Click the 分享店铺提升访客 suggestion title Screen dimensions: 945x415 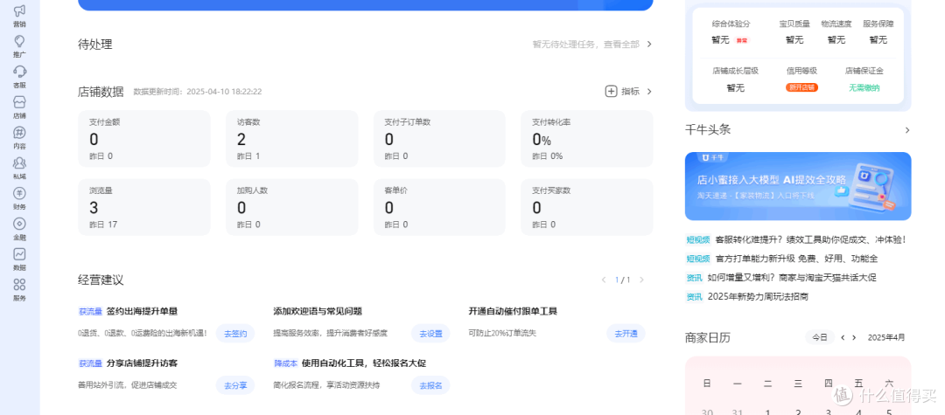(143, 363)
